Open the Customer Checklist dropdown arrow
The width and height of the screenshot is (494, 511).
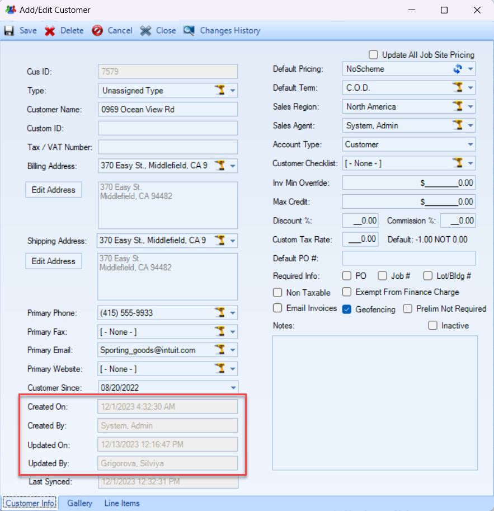[471, 163]
